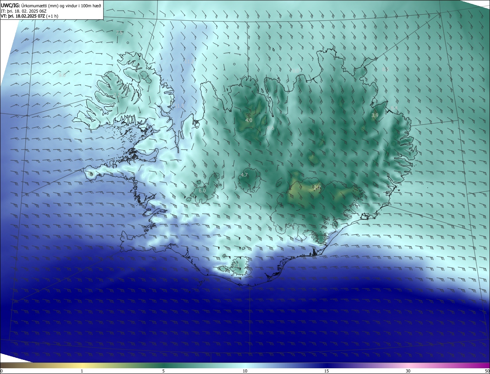The image size is (490, 374).
Task: Click color scale tick label 1
Action: [82, 371]
